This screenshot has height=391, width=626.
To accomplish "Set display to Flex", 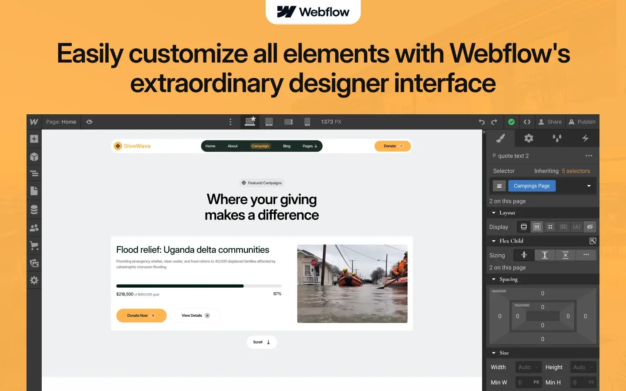I will click(x=537, y=227).
